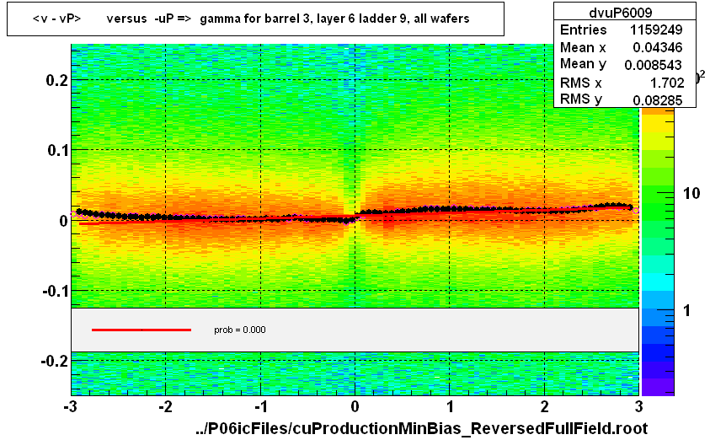
Task: Click the color scale label 1
Action: pyautogui.click(x=687, y=310)
